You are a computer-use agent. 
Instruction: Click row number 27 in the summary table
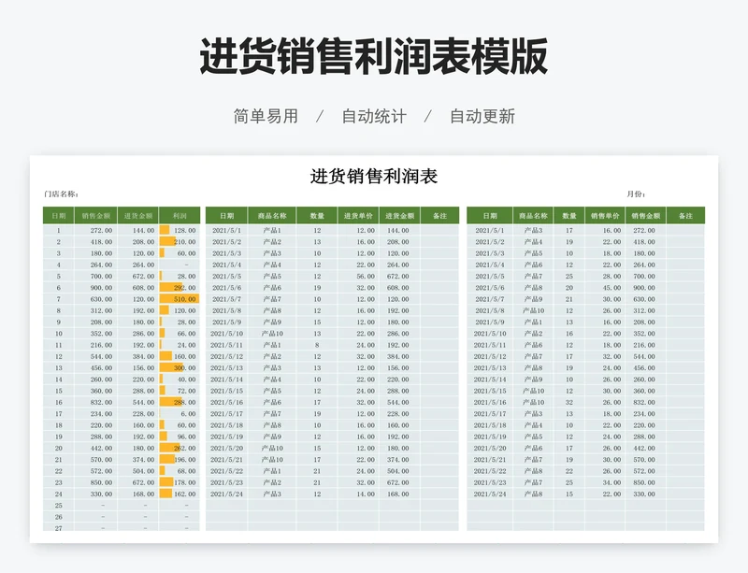tap(59, 528)
